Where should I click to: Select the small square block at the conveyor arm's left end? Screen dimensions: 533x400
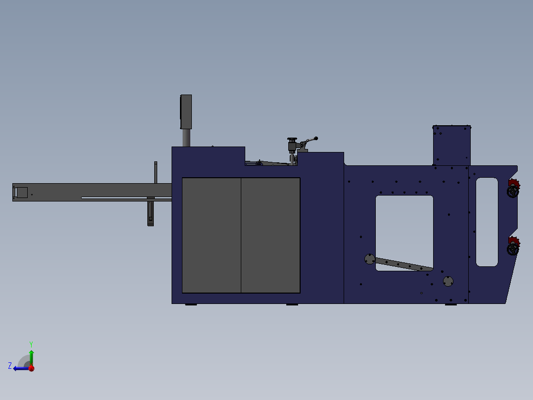[22, 193]
